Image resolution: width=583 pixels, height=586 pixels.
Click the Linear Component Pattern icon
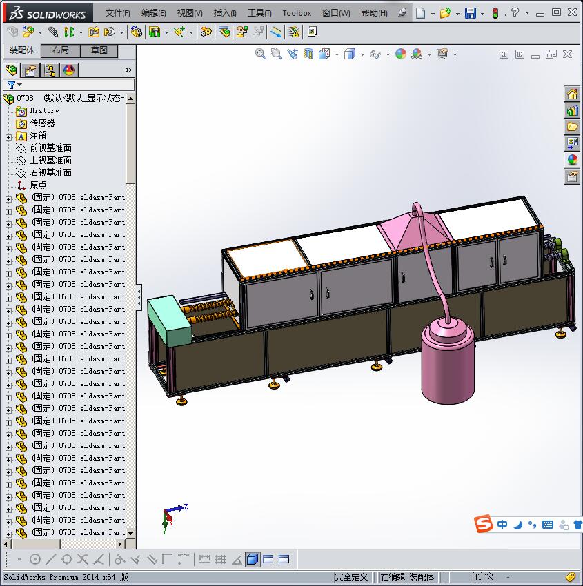pyautogui.click(x=69, y=32)
